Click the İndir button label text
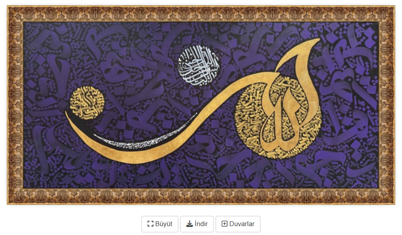The height and width of the screenshot is (235, 402). pyautogui.click(x=201, y=224)
